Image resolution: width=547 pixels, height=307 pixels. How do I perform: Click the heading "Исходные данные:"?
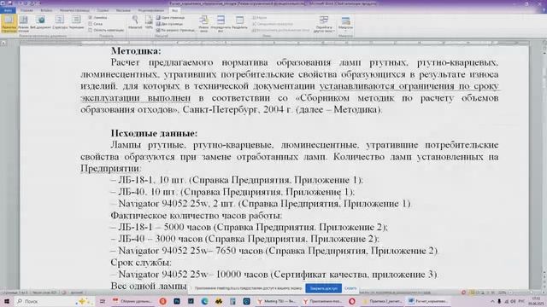tap(154, 133)
